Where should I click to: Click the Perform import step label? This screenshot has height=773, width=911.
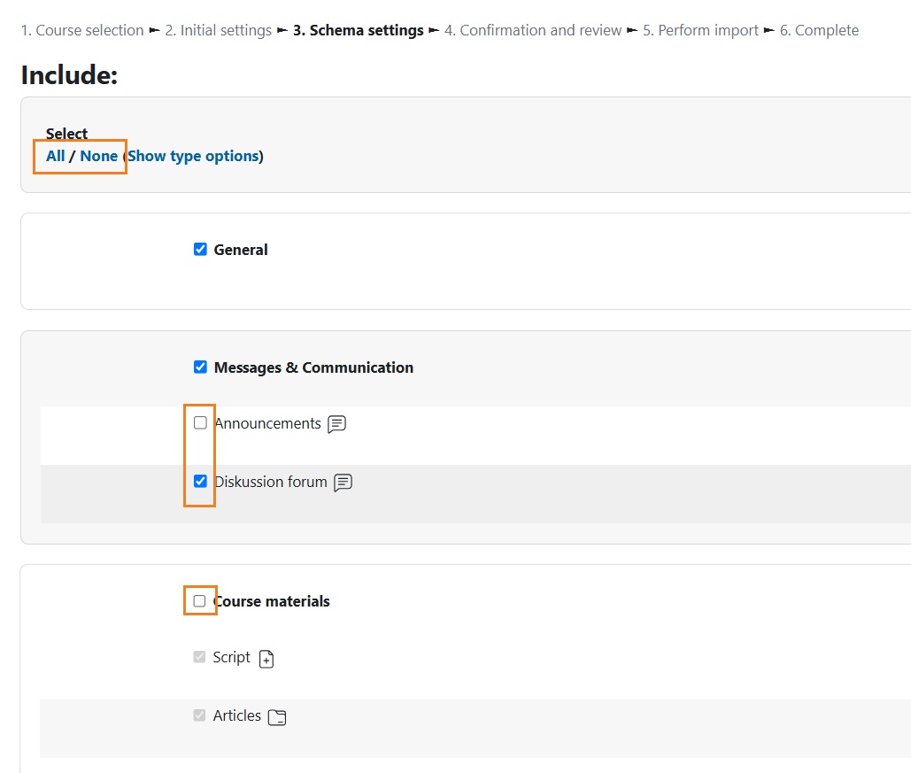pyautogui.click(x=700, y=30)
